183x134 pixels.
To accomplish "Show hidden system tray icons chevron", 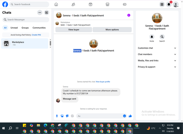I will coord(160,128).
